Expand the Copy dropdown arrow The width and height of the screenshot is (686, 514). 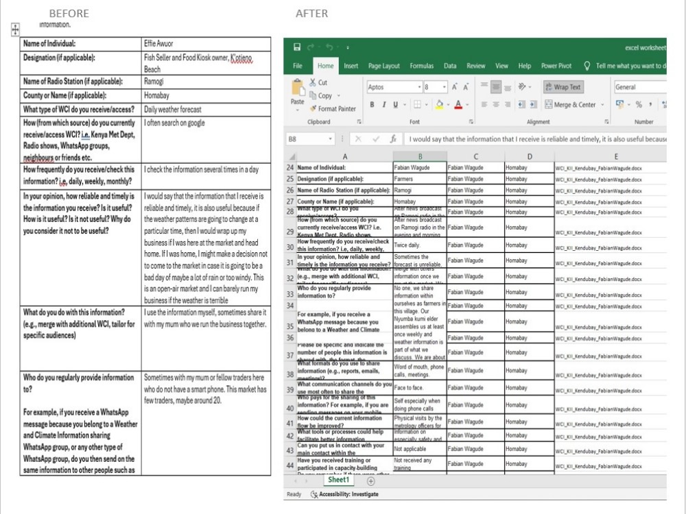click(339, 96)
